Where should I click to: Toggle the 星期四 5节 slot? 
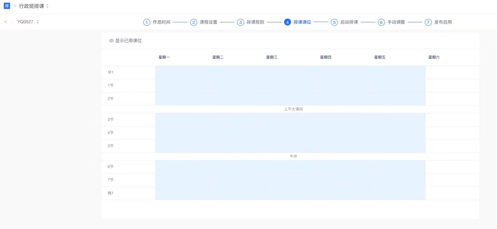[x=344, y=146]
